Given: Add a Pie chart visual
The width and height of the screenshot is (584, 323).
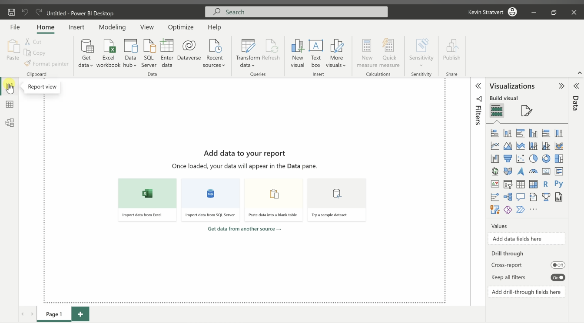Looking at the screenshot, I should coord(533,158).
